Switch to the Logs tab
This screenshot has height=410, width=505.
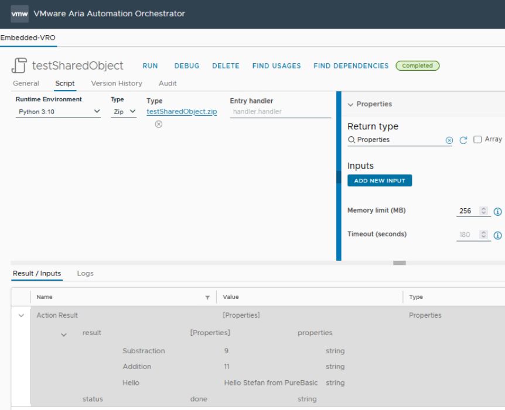click(85, 273)
